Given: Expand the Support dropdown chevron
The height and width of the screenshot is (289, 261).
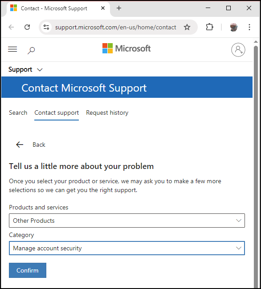Looking at the screenshot, I should point(40,70).
